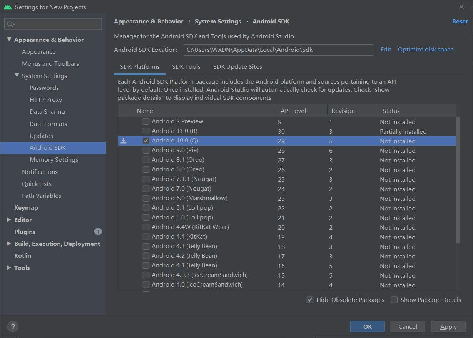The width and height of the screenshot is (473, 338).
Task: Check the Android S Preview checkbox
Action: point(146,121)
